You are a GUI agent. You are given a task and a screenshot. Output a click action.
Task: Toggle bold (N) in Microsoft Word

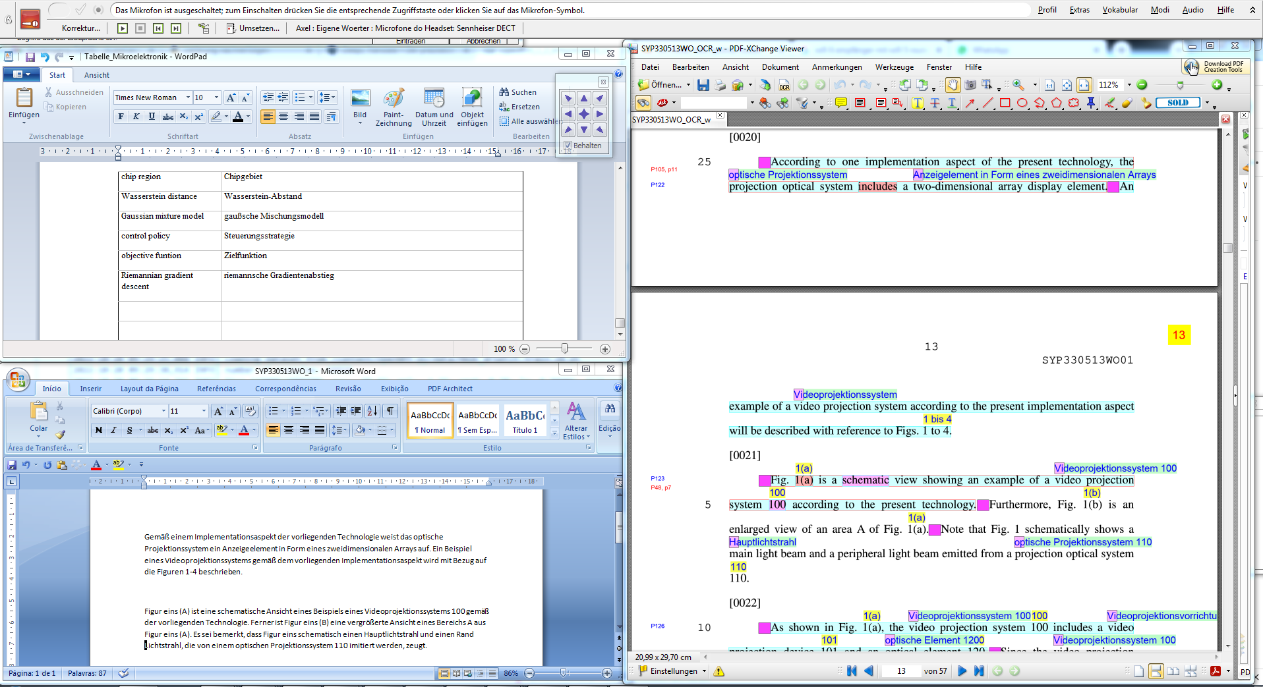click(x=99, y=430)
